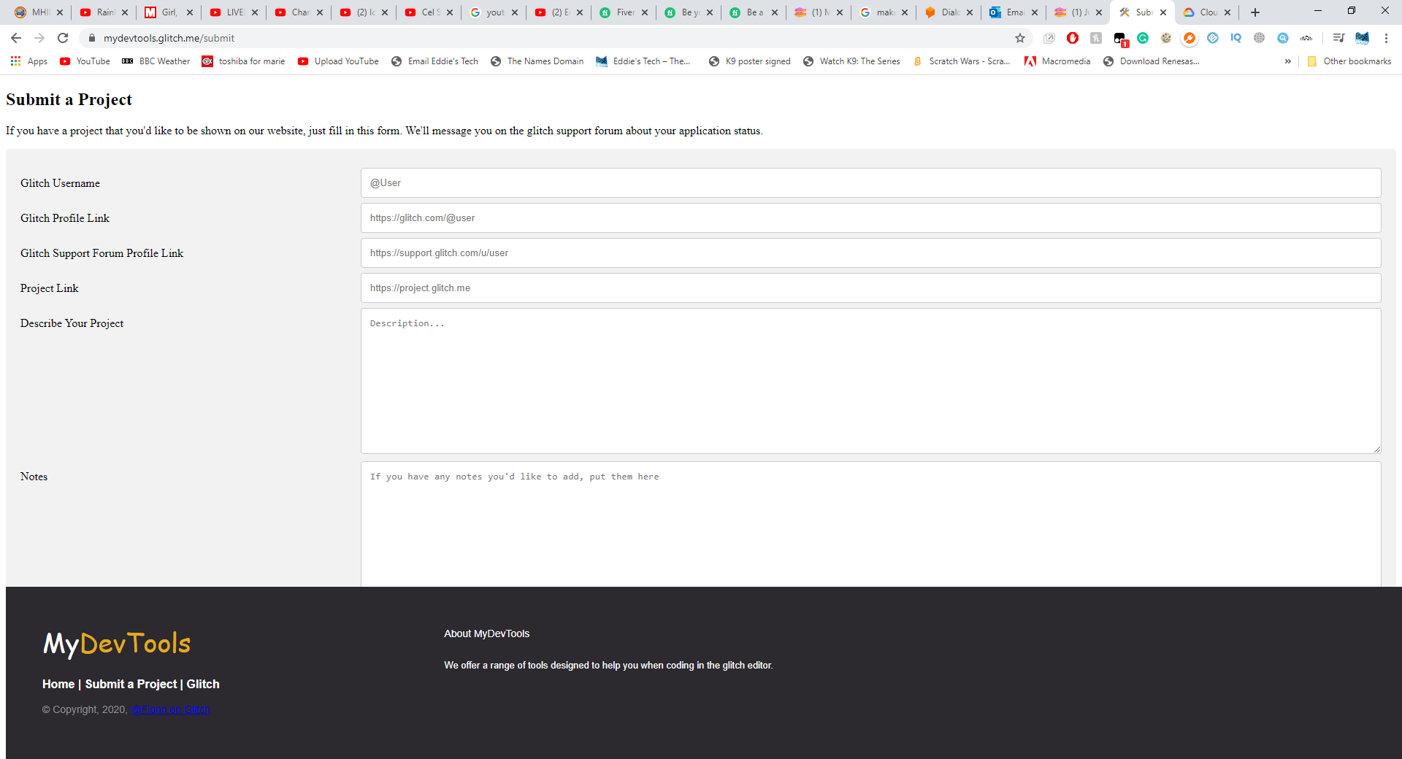Screen dimensions: 1402x759
Task: Click the Home footer link
Action: pyautogui.click(x=58, y=685)
